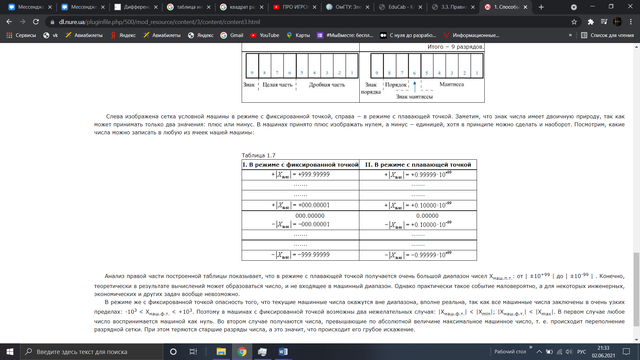Open the vk bookmark
Viewport: 640px width, 360px height.
pyautogui.click(x=51, y=35)
